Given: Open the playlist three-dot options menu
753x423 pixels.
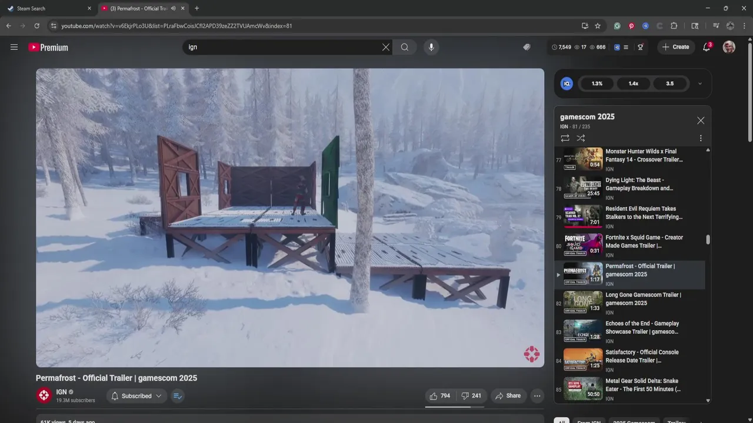Looking at the screenshot, I should 701,138.
